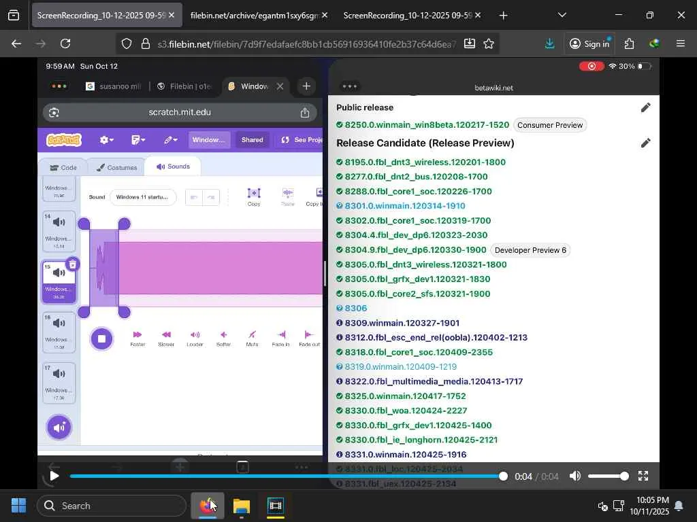
Task: Open 8195.0.fbl_dnt3_wireless.120201-1800 link
Action: point(425,162)
